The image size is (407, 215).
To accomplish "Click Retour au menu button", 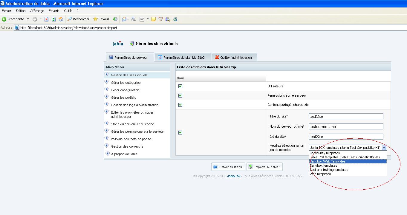I will tap(228, 167).
